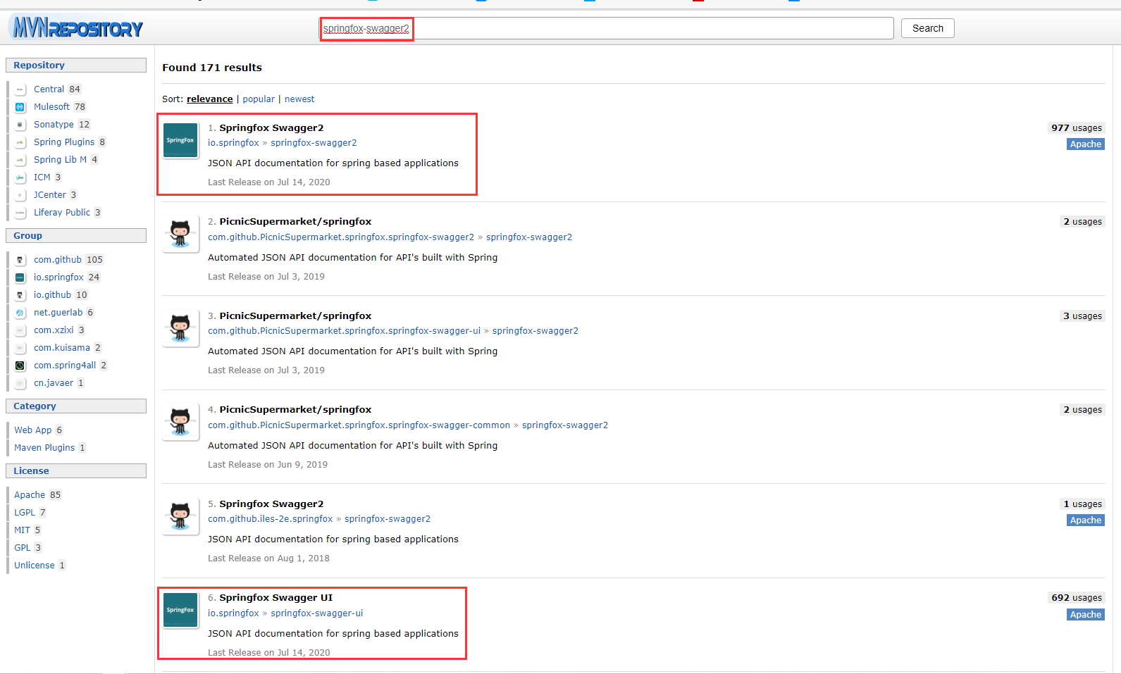Click GitHub octocat icon of result 4

(x=180, y=422)
